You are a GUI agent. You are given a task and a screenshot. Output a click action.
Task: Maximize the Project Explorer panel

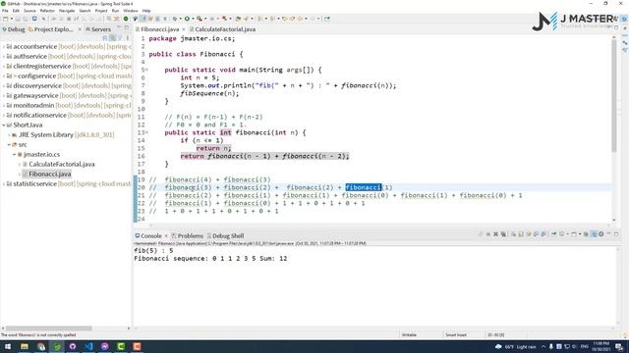pos(127,27)
